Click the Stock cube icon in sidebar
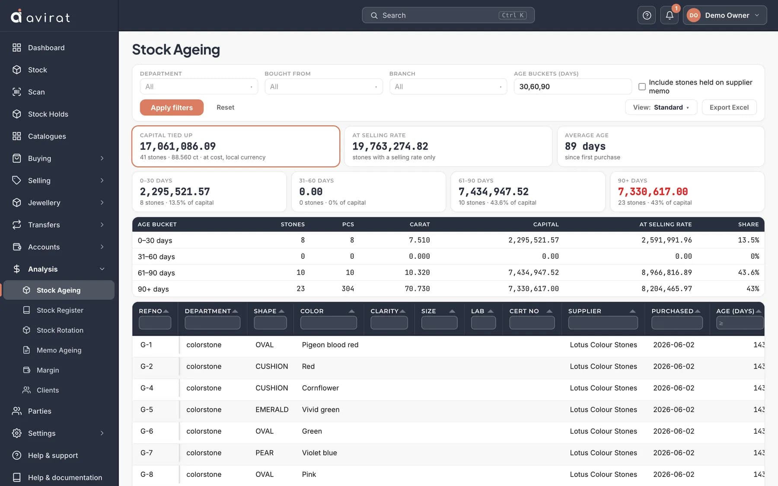The height and width of the screenshot is (486, 778). 16,70
